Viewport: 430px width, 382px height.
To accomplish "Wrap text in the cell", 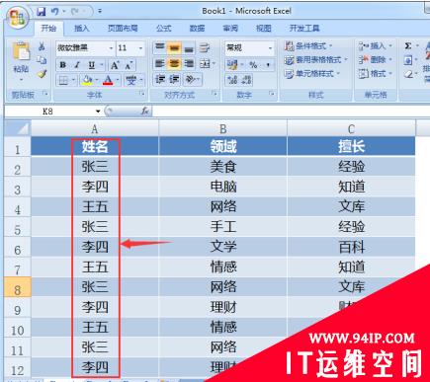I will coord(205,48).
